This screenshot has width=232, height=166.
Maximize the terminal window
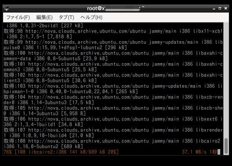point(220,9)
